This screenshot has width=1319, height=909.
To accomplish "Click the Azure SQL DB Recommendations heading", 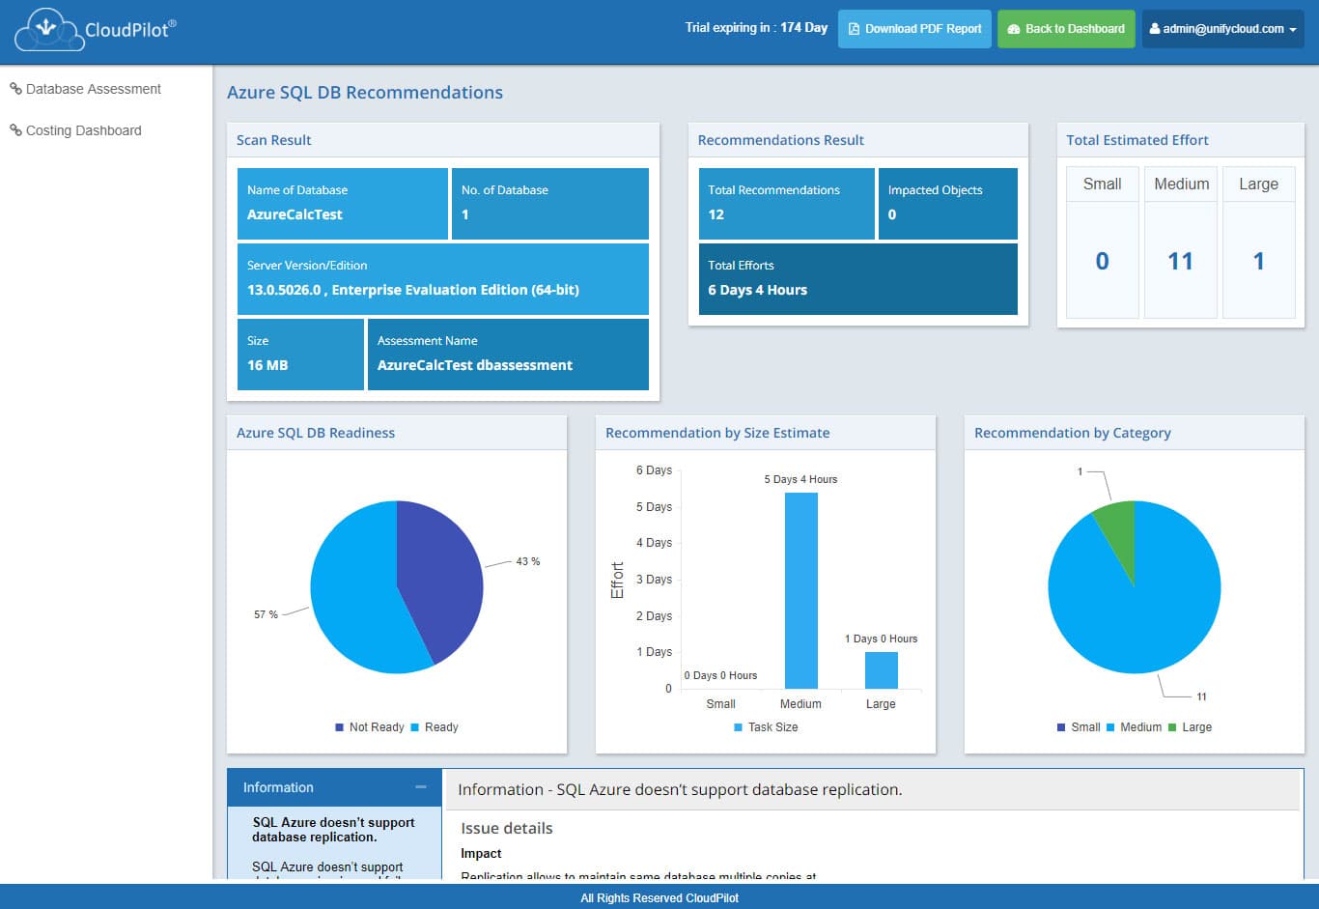I will (365, 93).
